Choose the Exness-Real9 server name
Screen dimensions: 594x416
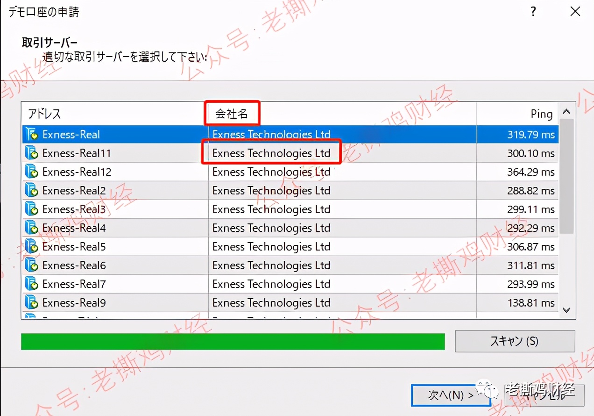coord(74,303)
